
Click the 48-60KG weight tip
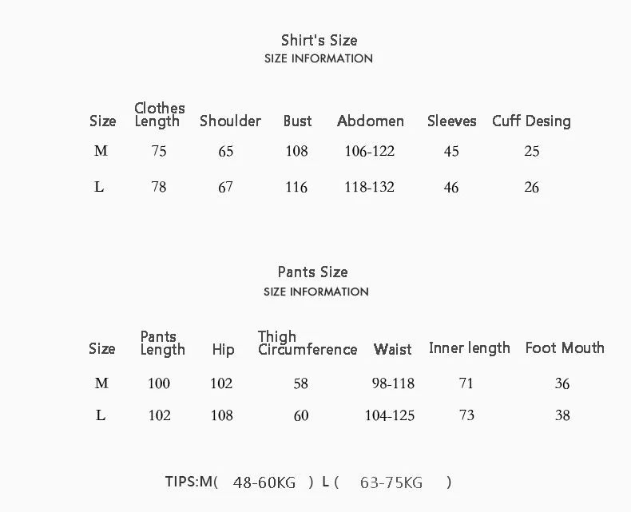264,482
